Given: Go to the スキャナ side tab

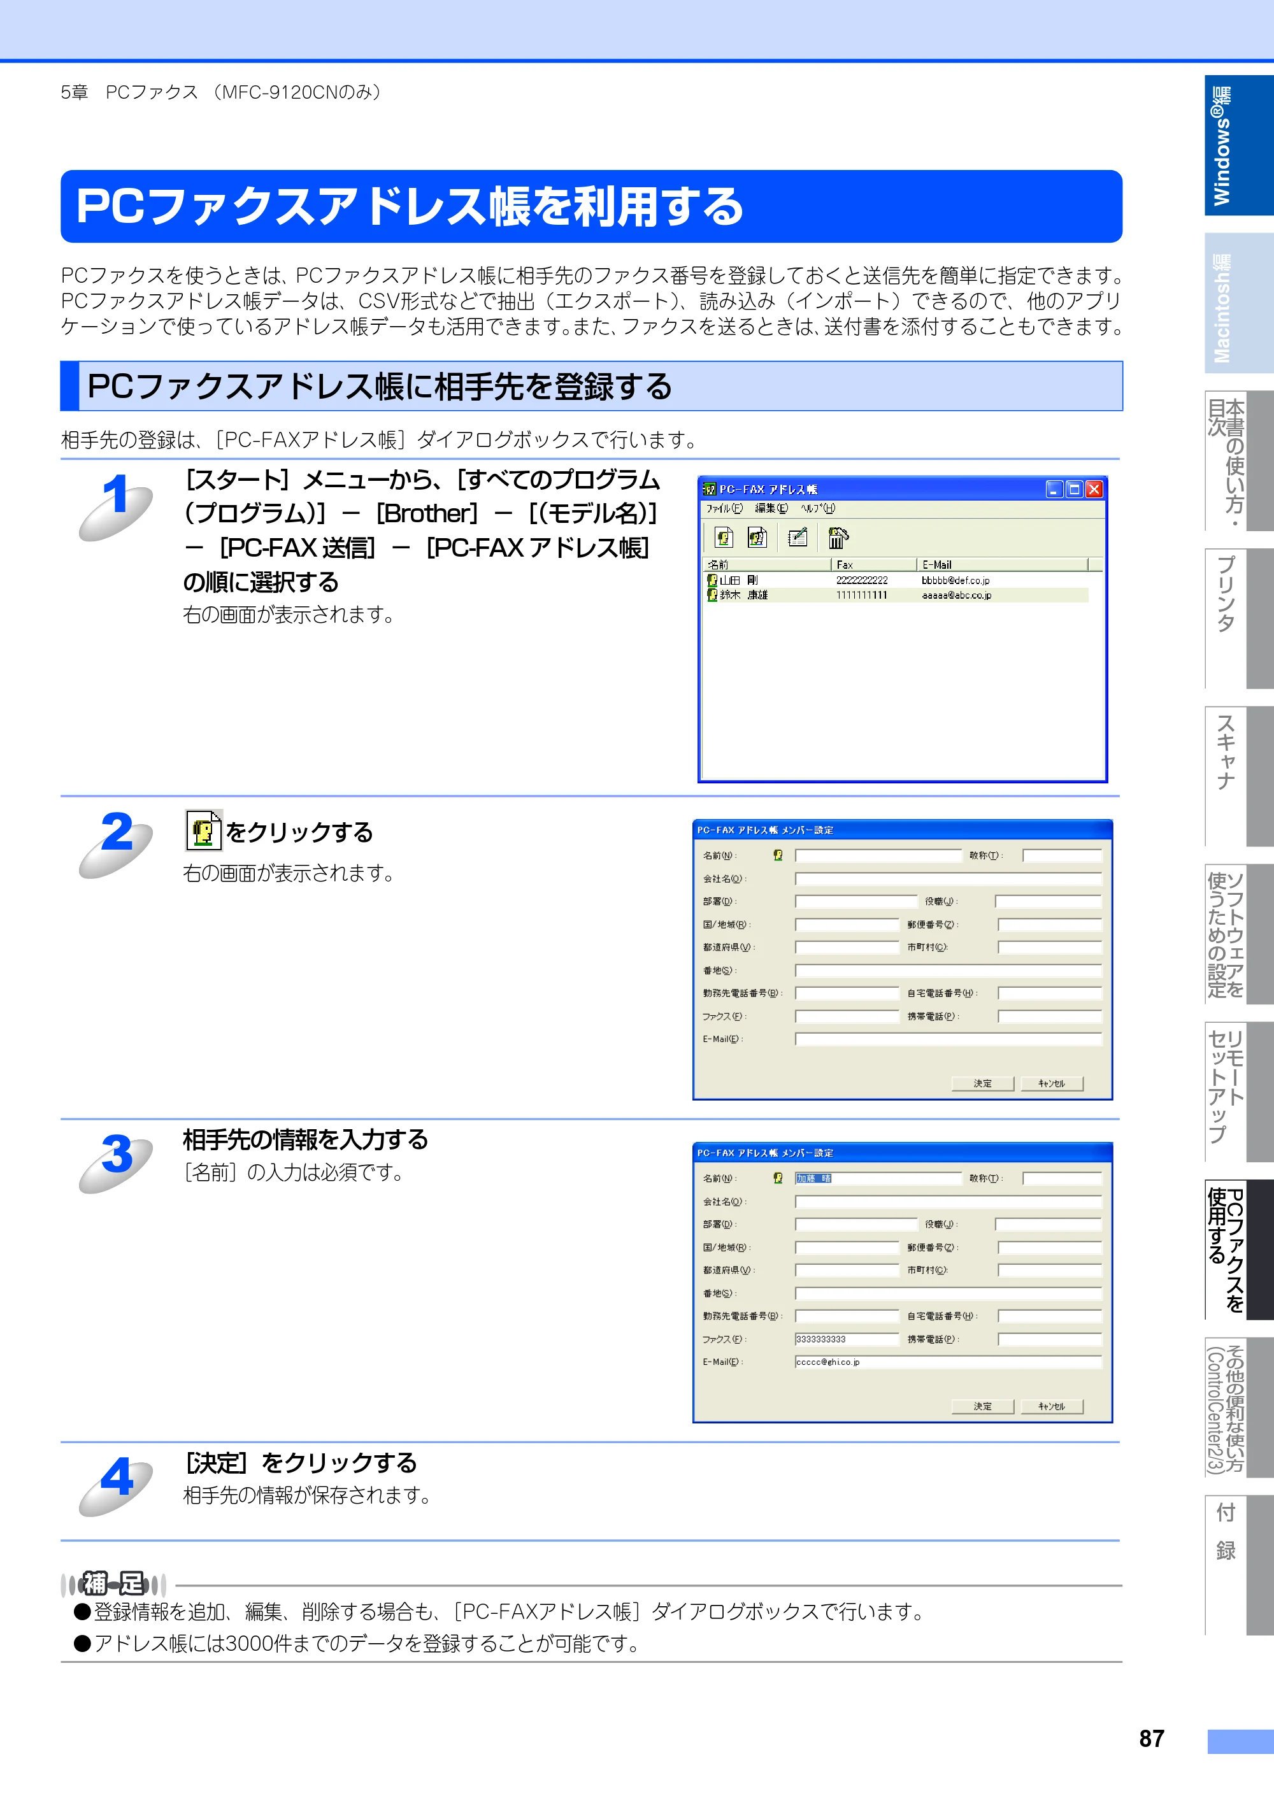Looking at the screenshot, I should (1239, 776).
